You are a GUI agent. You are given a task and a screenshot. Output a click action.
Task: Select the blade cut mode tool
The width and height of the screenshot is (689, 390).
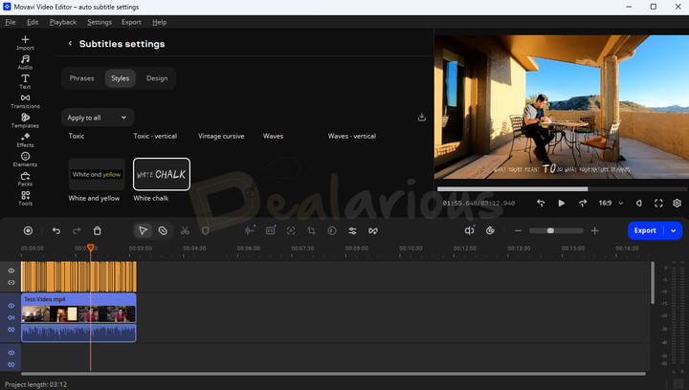(x=163, y=230)
